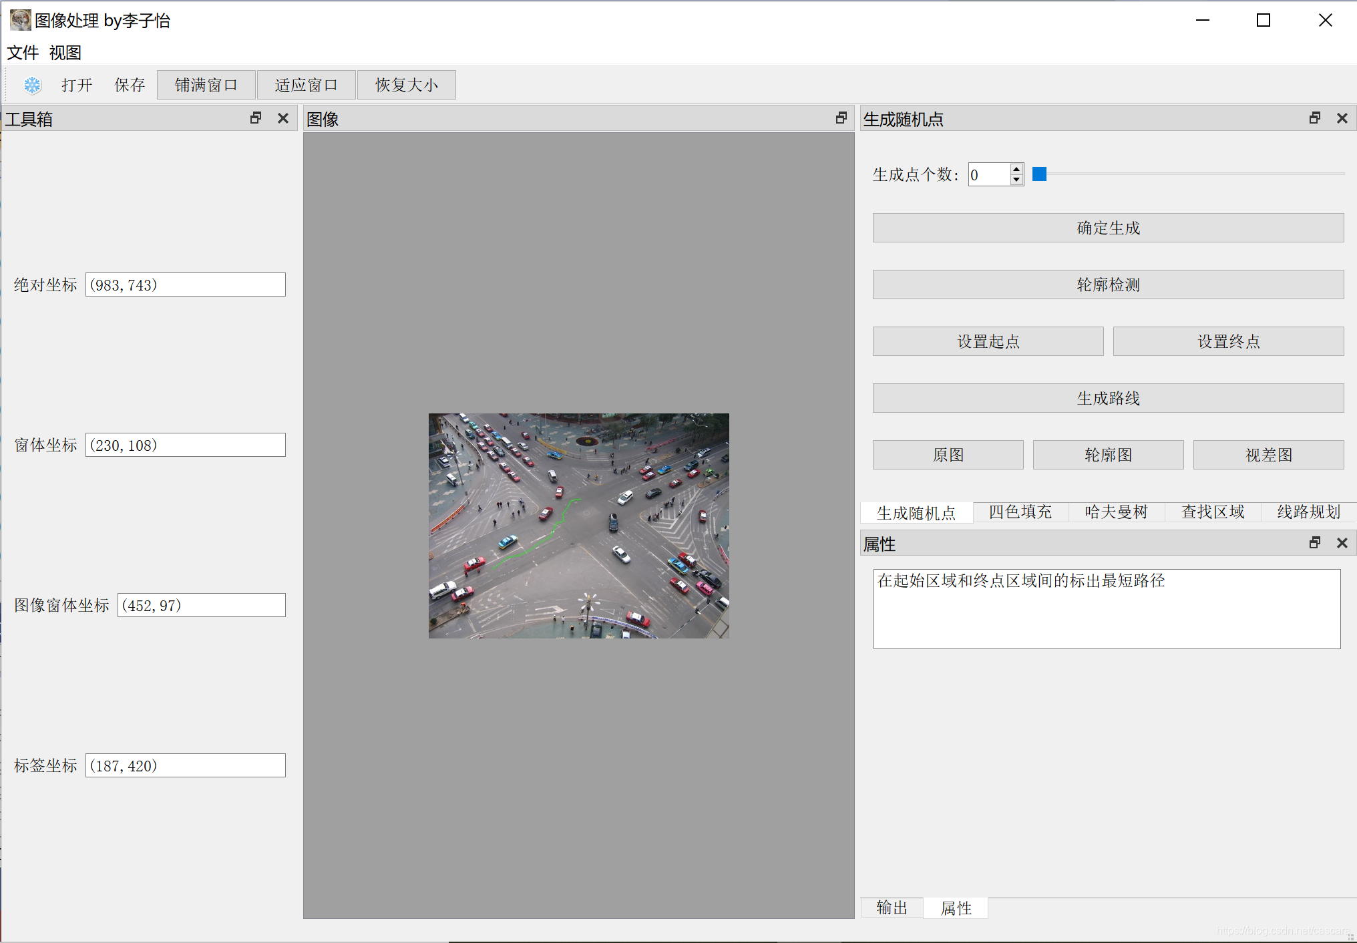Switch to the 查找区域 tab
This screenshot has width=1357, height=943.
[1213, 512]
